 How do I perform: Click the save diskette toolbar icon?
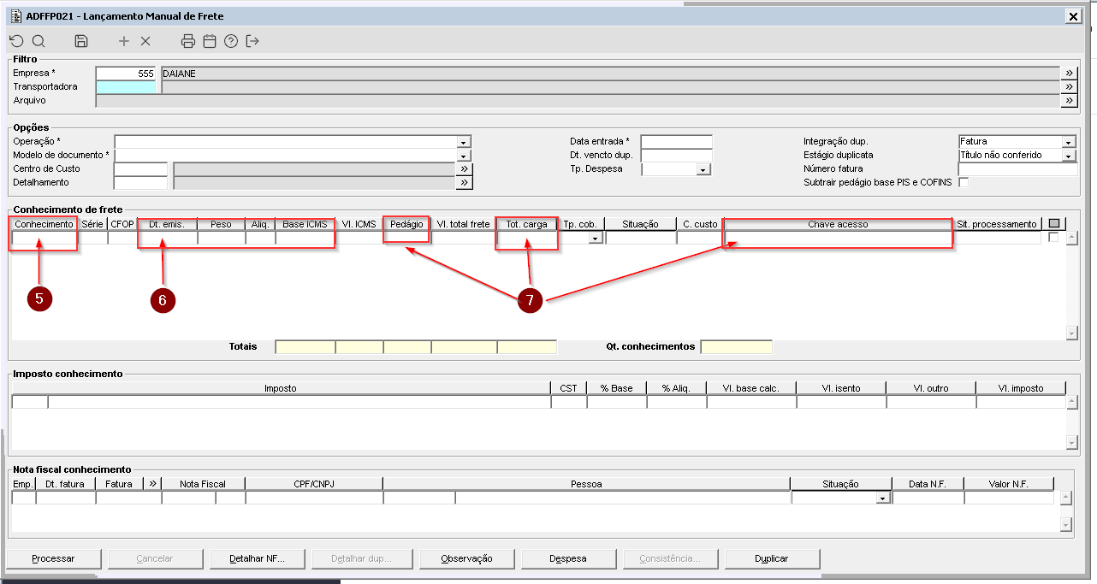click(81, 41)
